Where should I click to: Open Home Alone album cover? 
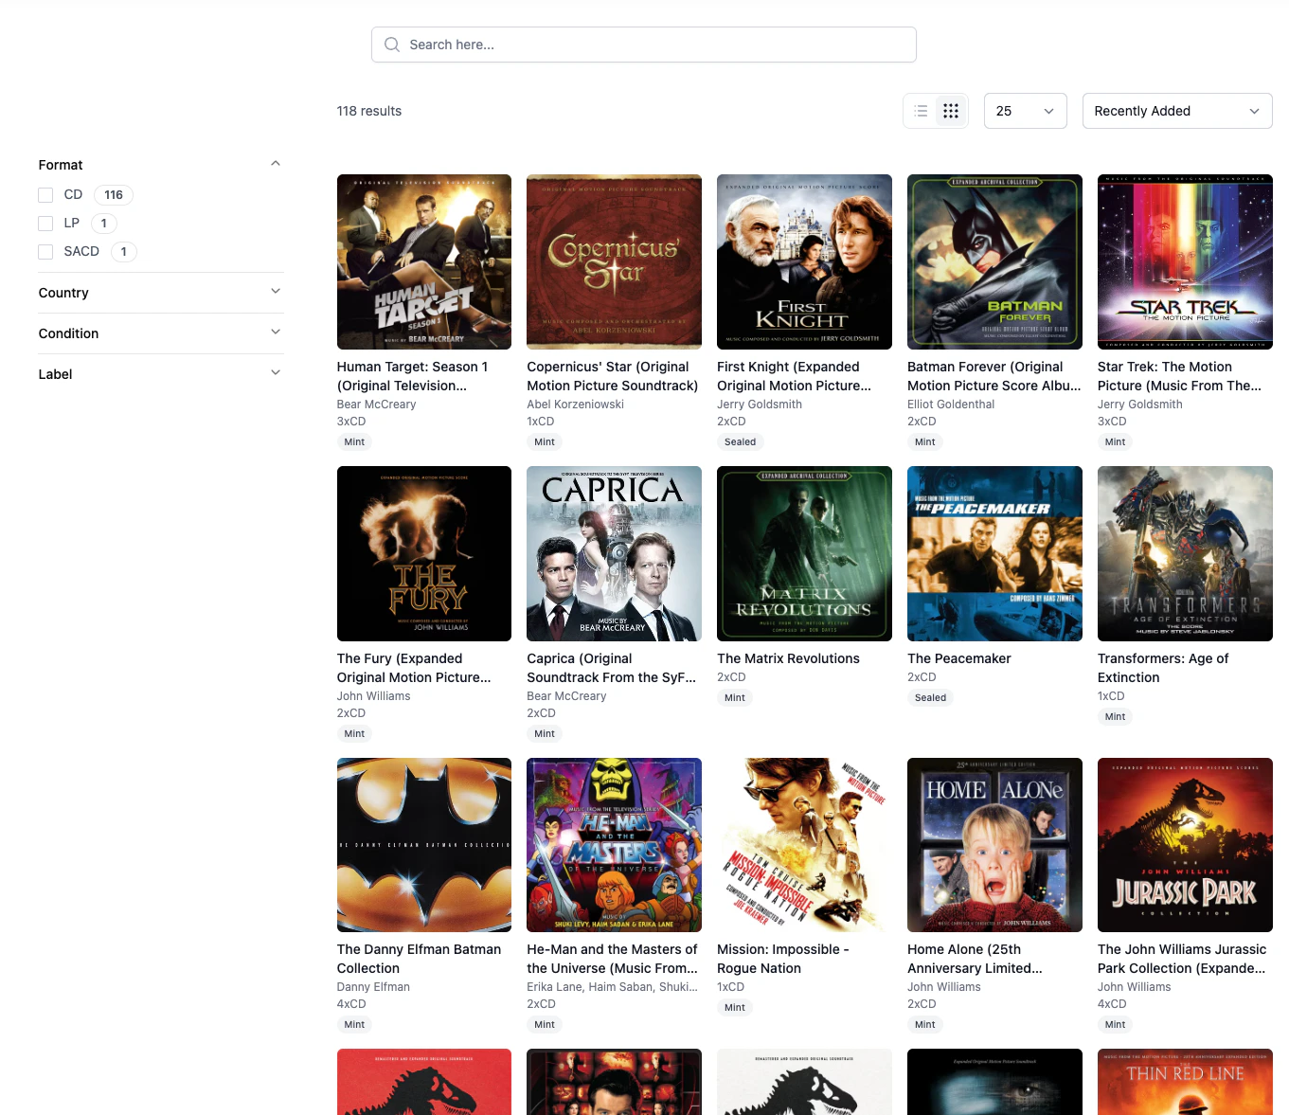click(994, 845)
